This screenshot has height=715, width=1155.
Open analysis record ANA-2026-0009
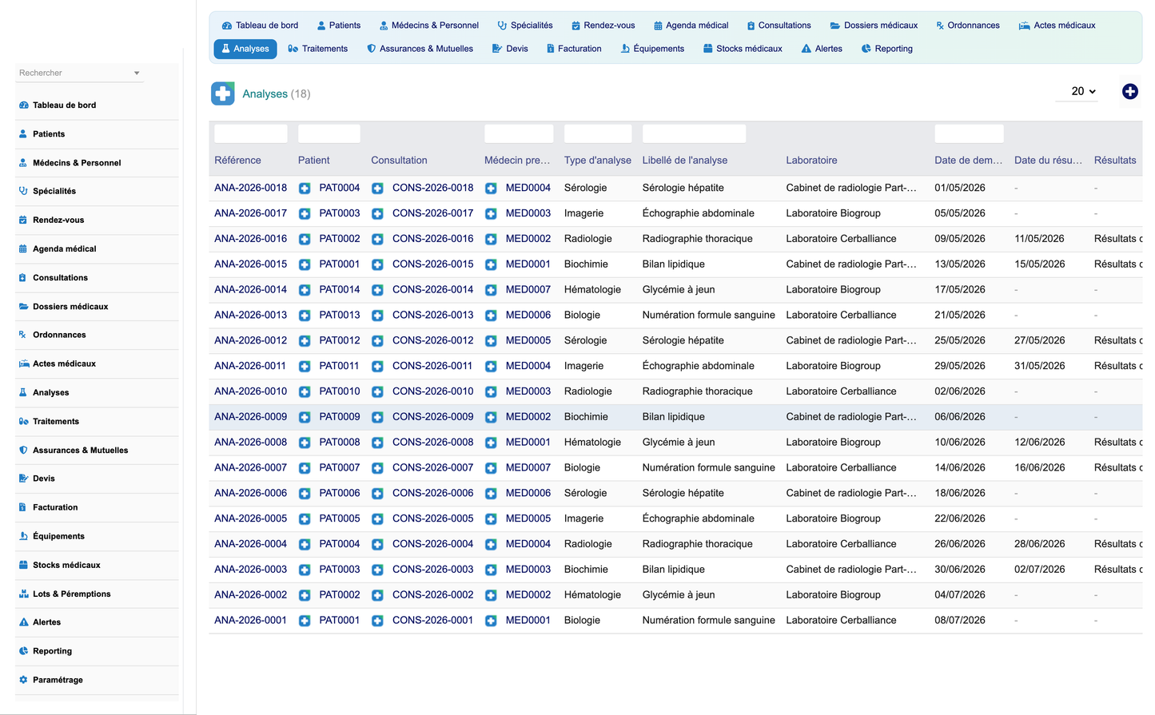coord(250,417)
